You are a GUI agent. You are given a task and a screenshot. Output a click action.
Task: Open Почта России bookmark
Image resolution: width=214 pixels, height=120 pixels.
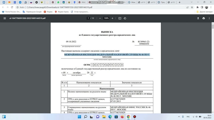11,12
